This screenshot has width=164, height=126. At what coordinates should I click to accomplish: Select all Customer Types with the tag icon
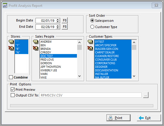pyautogui.click(x=90, y=42)
